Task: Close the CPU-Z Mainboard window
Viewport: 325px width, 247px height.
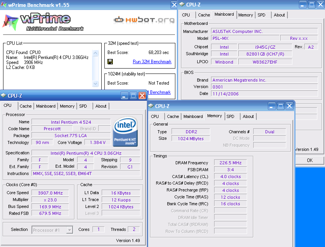Action: 320,4
